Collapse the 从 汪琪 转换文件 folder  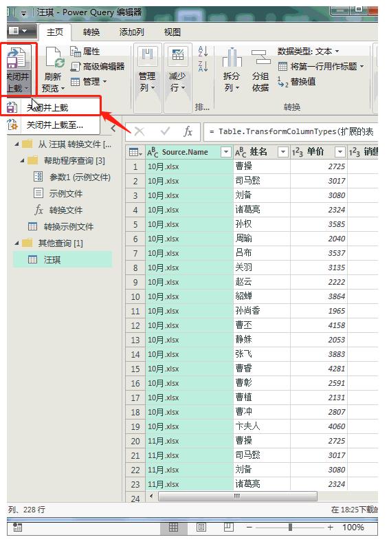pos(16,144)
